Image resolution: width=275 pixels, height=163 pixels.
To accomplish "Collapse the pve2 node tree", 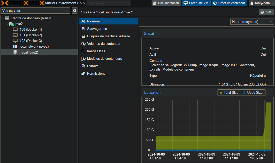I will [7, 24].
